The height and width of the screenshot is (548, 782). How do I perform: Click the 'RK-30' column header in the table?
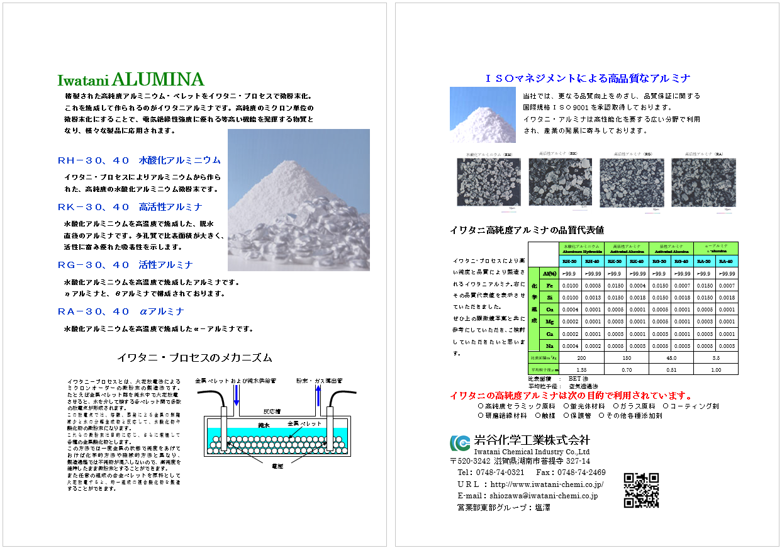(x=615, y=262)
